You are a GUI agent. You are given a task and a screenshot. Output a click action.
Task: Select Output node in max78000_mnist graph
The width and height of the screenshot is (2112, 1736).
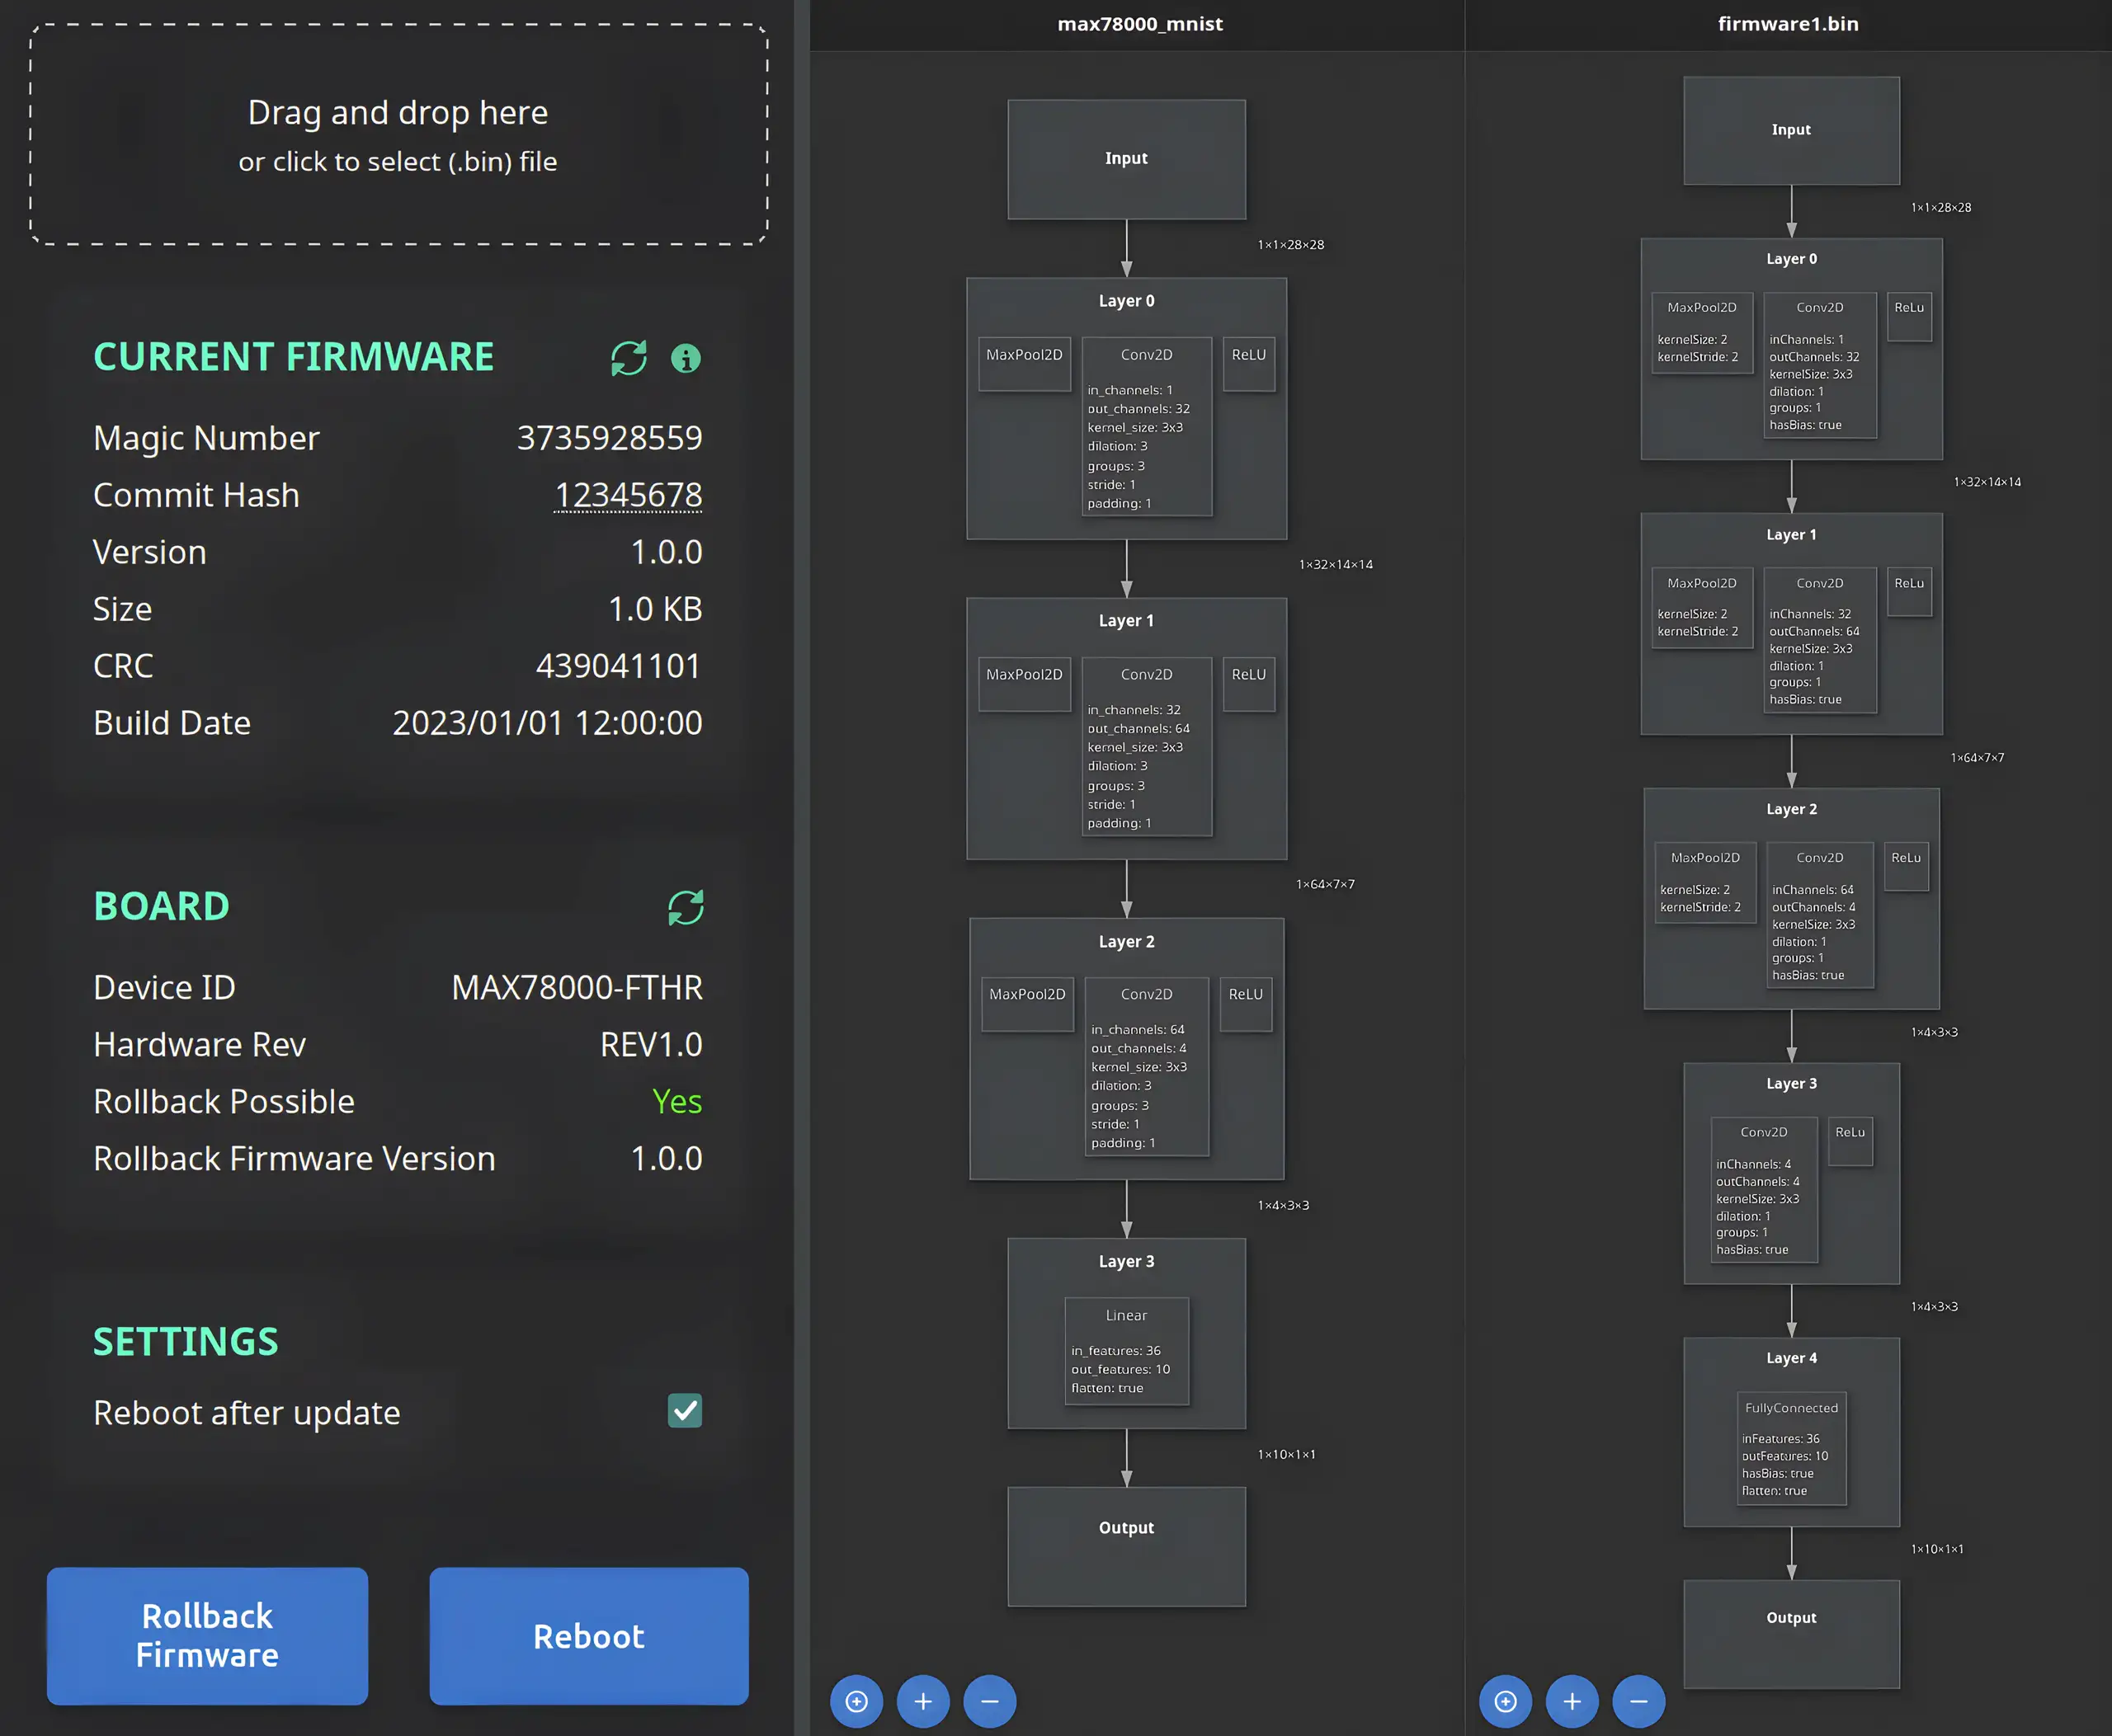[x=1126, y=1546]
